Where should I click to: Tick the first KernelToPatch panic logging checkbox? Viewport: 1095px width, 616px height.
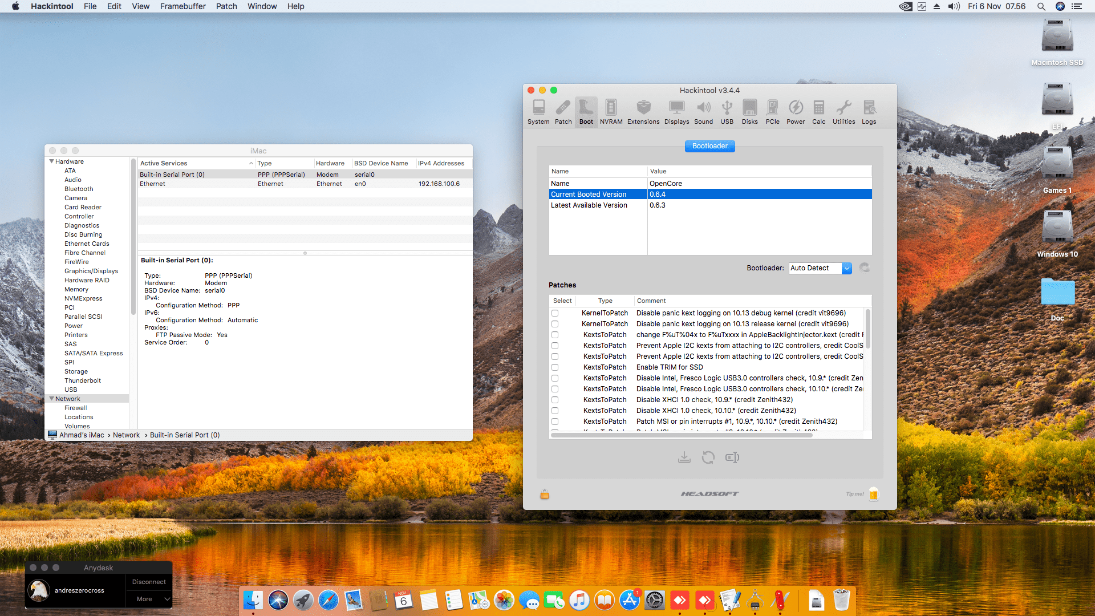555,313
